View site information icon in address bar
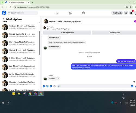The width and height of the screenshot is (136, 113). (x=15, y=7)
